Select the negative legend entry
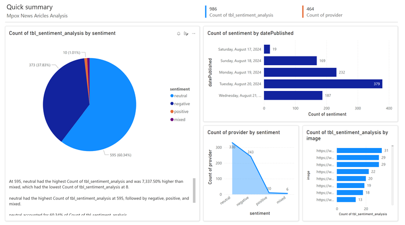The image size is (405, 225). pyautogui.click(x=180, y=104)
